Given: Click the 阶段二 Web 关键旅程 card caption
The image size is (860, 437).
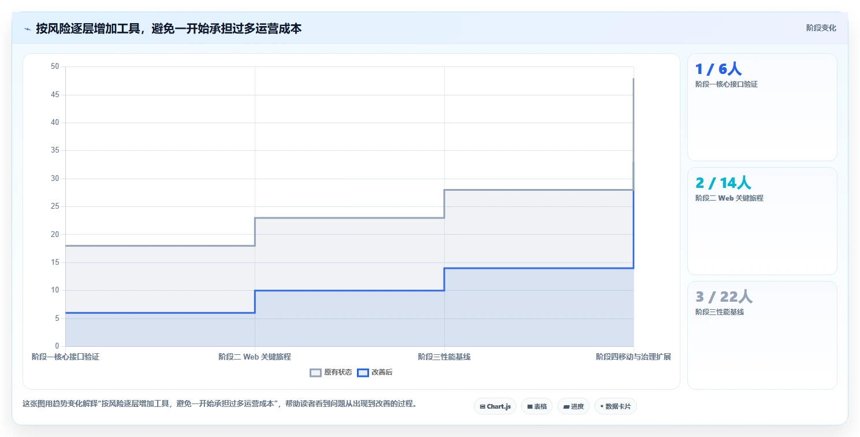Looking at the screenshot, I should 729,198.
